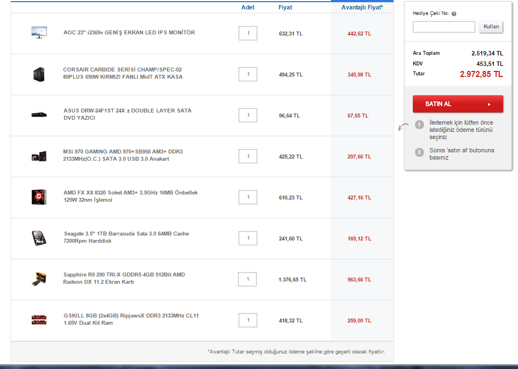Edit quantity box for AOC monitor
Screen dimensions: 518x369
248,33
